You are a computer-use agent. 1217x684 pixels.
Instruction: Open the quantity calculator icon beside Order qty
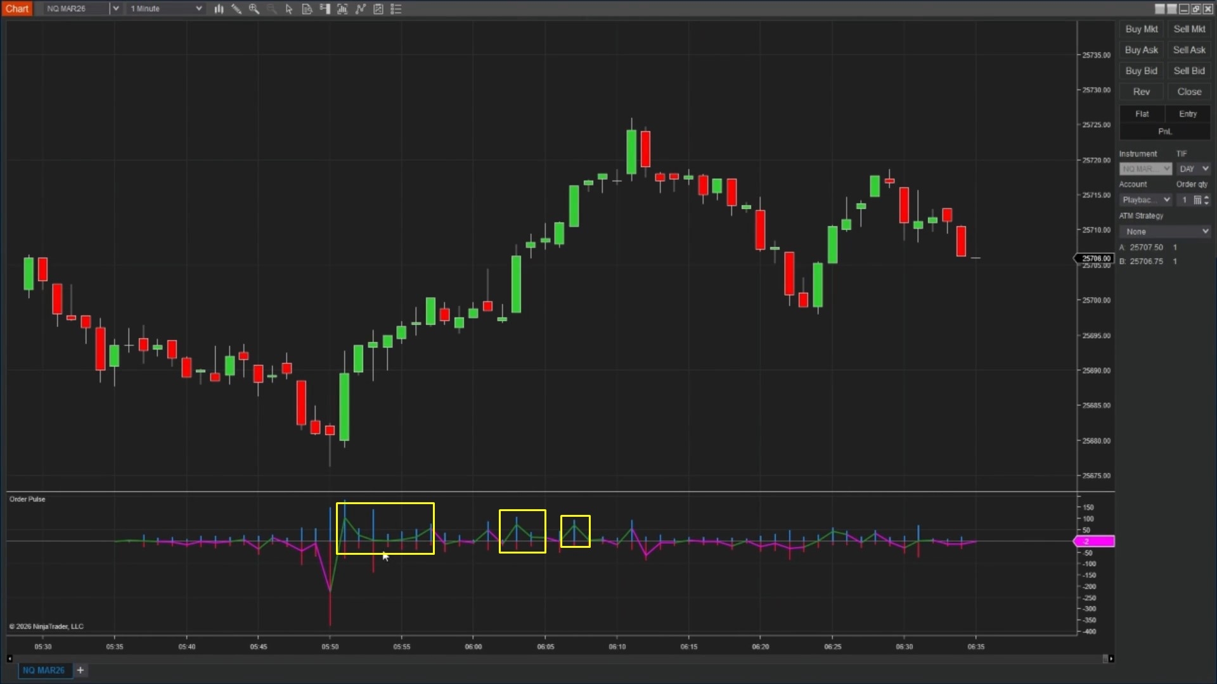1197,200
